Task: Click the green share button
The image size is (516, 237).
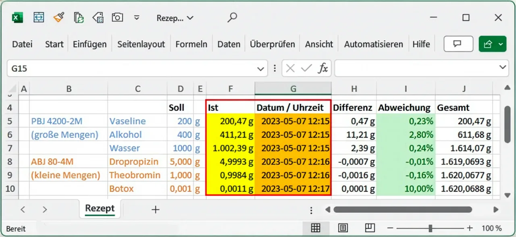Action: coord(492,44)
